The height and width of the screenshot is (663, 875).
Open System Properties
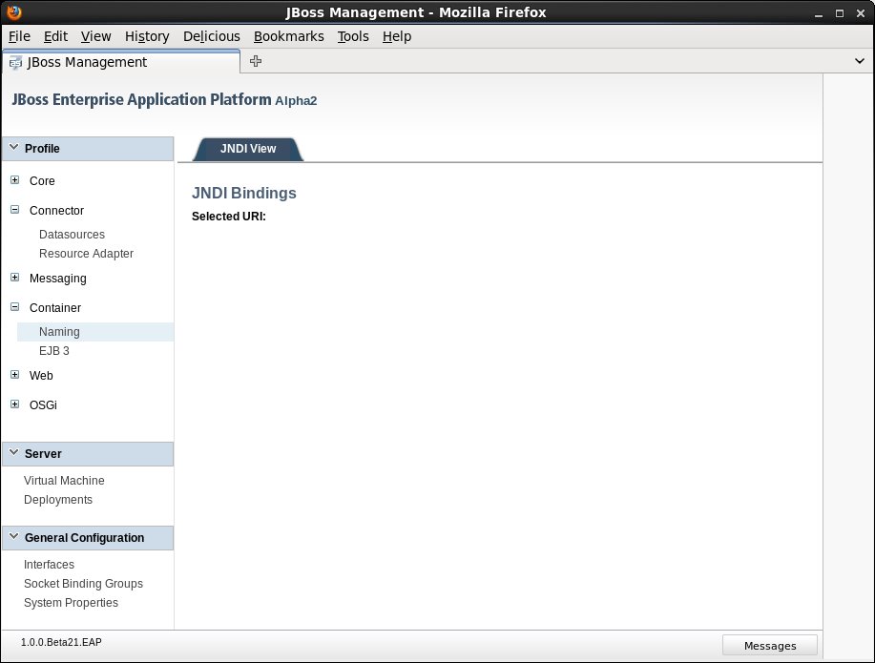(71, 603)
